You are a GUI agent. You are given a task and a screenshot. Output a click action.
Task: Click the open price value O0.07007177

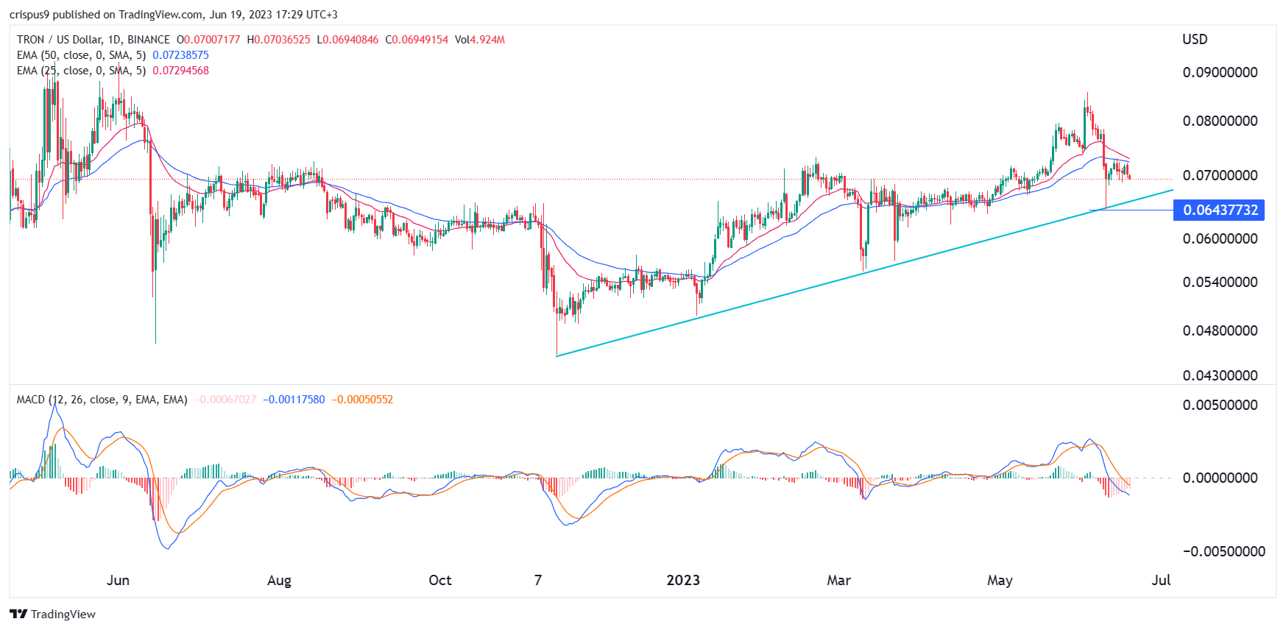[x=208, y=40]
